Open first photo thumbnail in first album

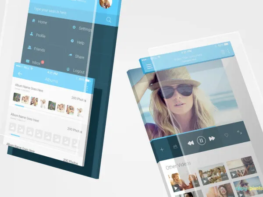pyautogui.click(x=17, y=97)
